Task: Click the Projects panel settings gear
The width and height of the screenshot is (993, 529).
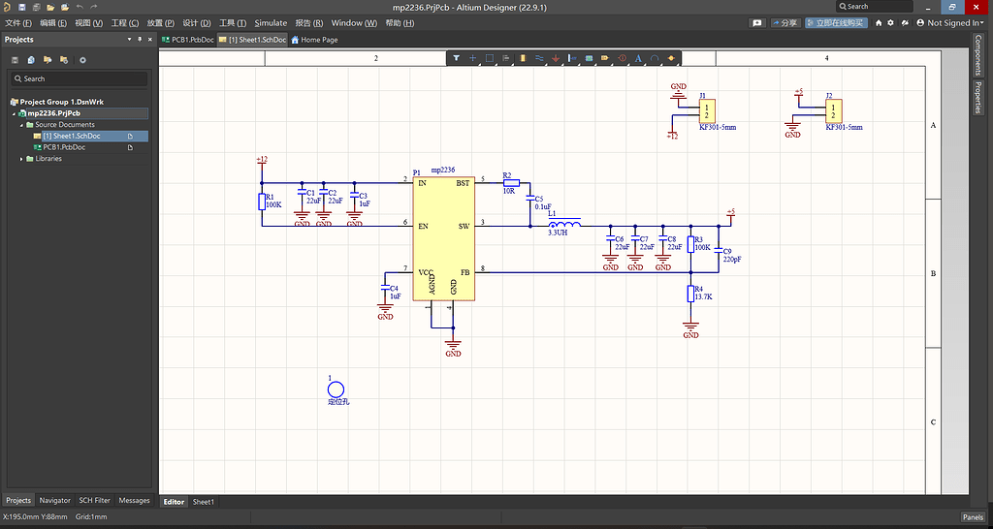Action: [82, 60]
